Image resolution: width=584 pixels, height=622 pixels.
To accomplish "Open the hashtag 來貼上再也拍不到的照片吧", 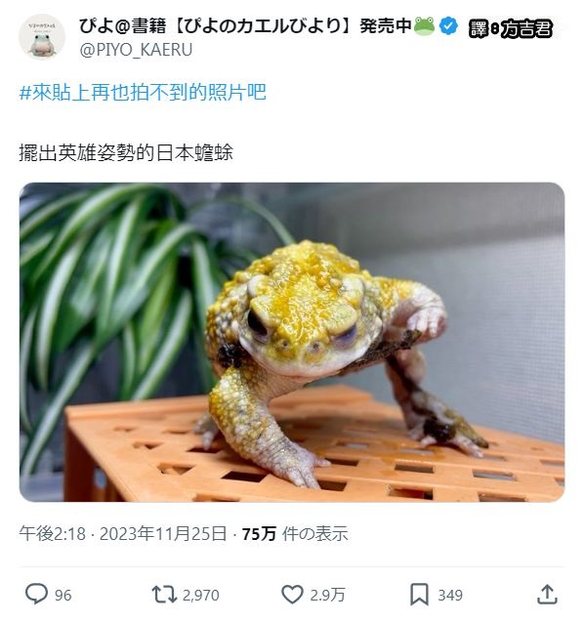I will coord(143,93).
